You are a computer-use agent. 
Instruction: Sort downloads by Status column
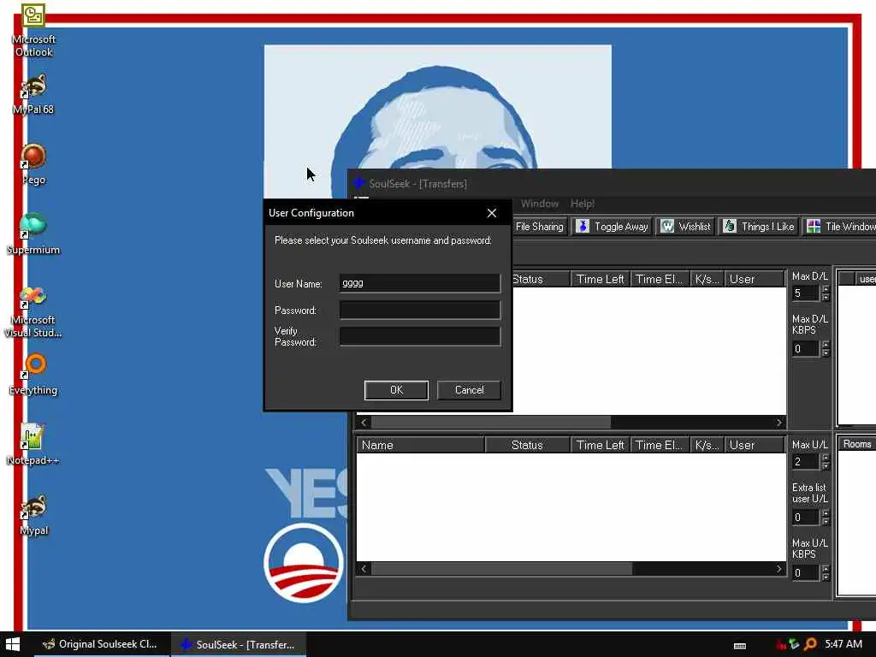click(x=541, y=279)
